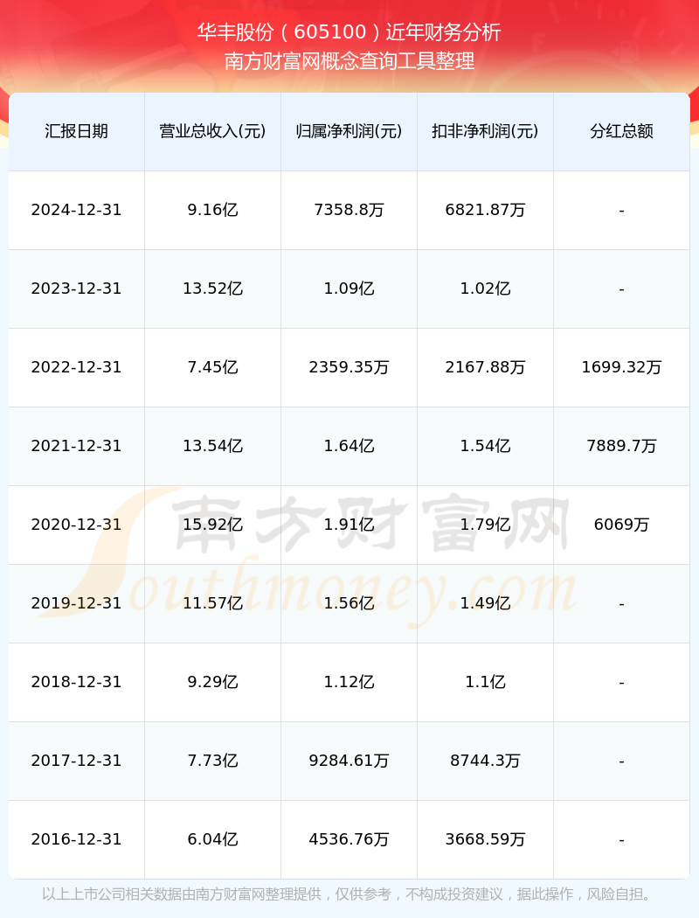Select the 1.12亿 net profit cell
The height and width of the screenshot is (918, 699).
click(349, 682)
